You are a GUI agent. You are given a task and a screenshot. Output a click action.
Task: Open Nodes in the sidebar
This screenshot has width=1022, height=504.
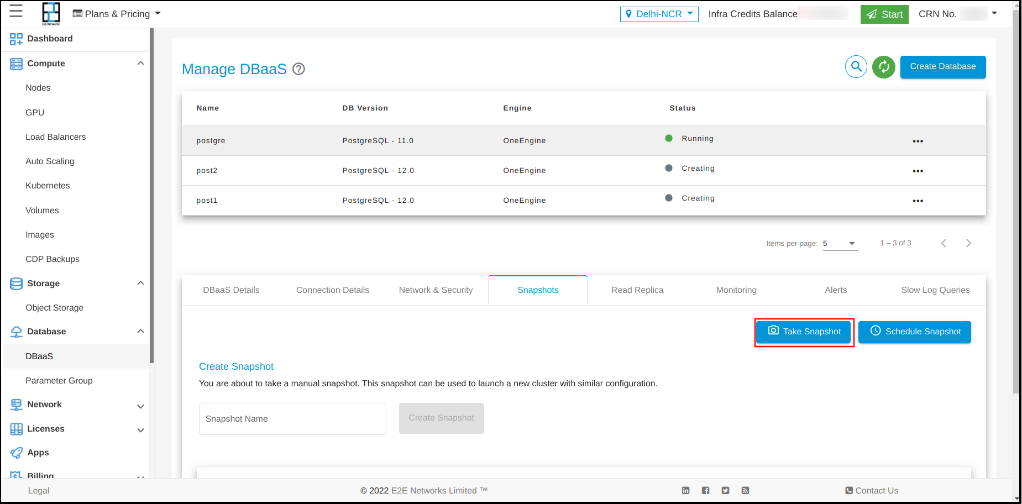coord(38,88)
